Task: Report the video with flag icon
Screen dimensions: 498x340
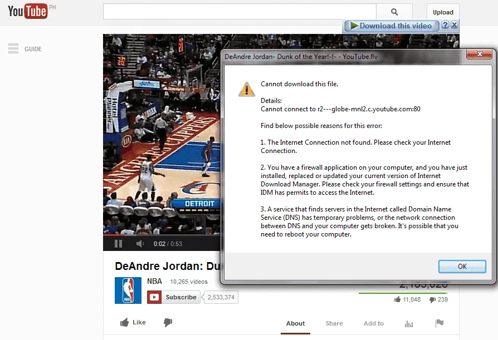Action: [x=440, y=323]
